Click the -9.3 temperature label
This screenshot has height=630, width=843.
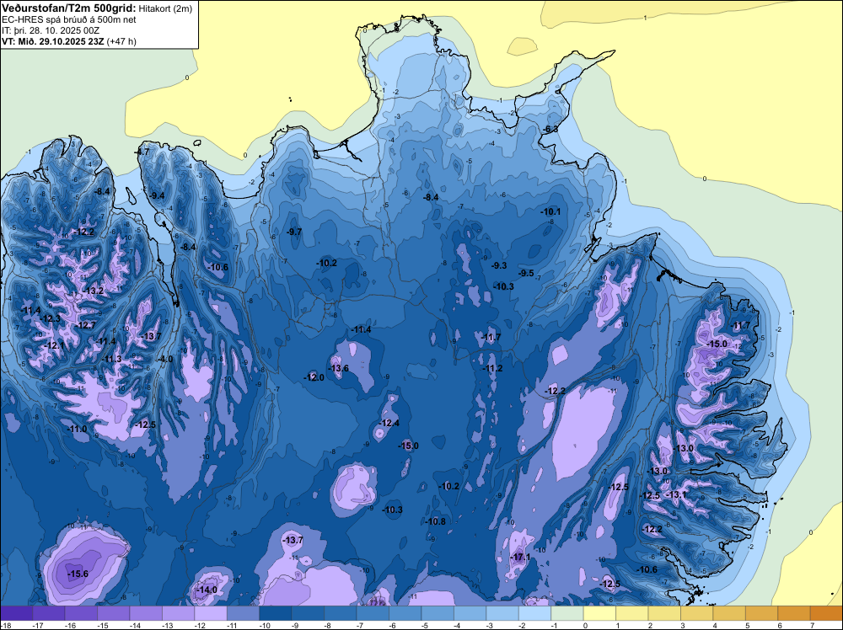pyautogui.click(x=499, y=265)
